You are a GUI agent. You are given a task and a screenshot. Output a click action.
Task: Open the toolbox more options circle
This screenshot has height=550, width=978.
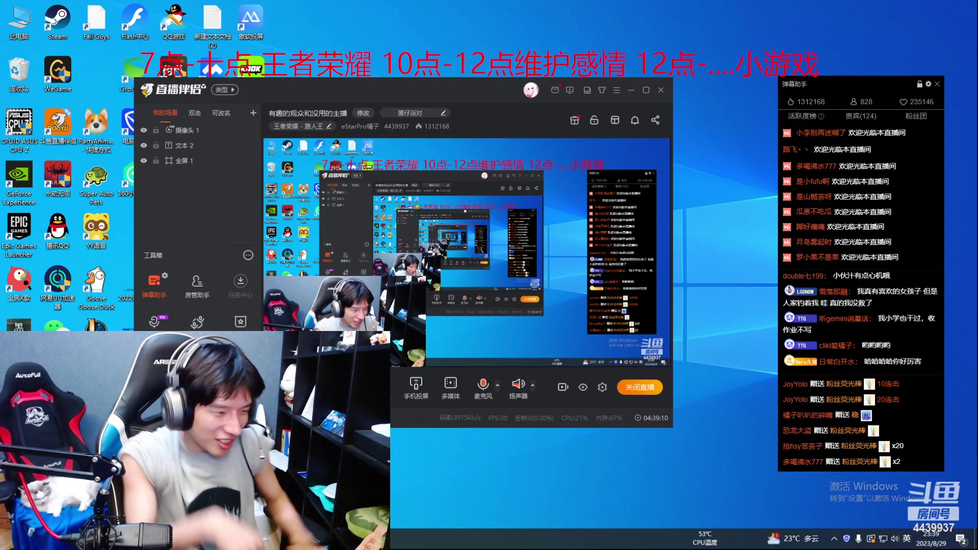click(248, 255)
